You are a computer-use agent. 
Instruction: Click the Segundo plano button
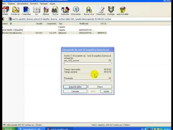[75, 87]
